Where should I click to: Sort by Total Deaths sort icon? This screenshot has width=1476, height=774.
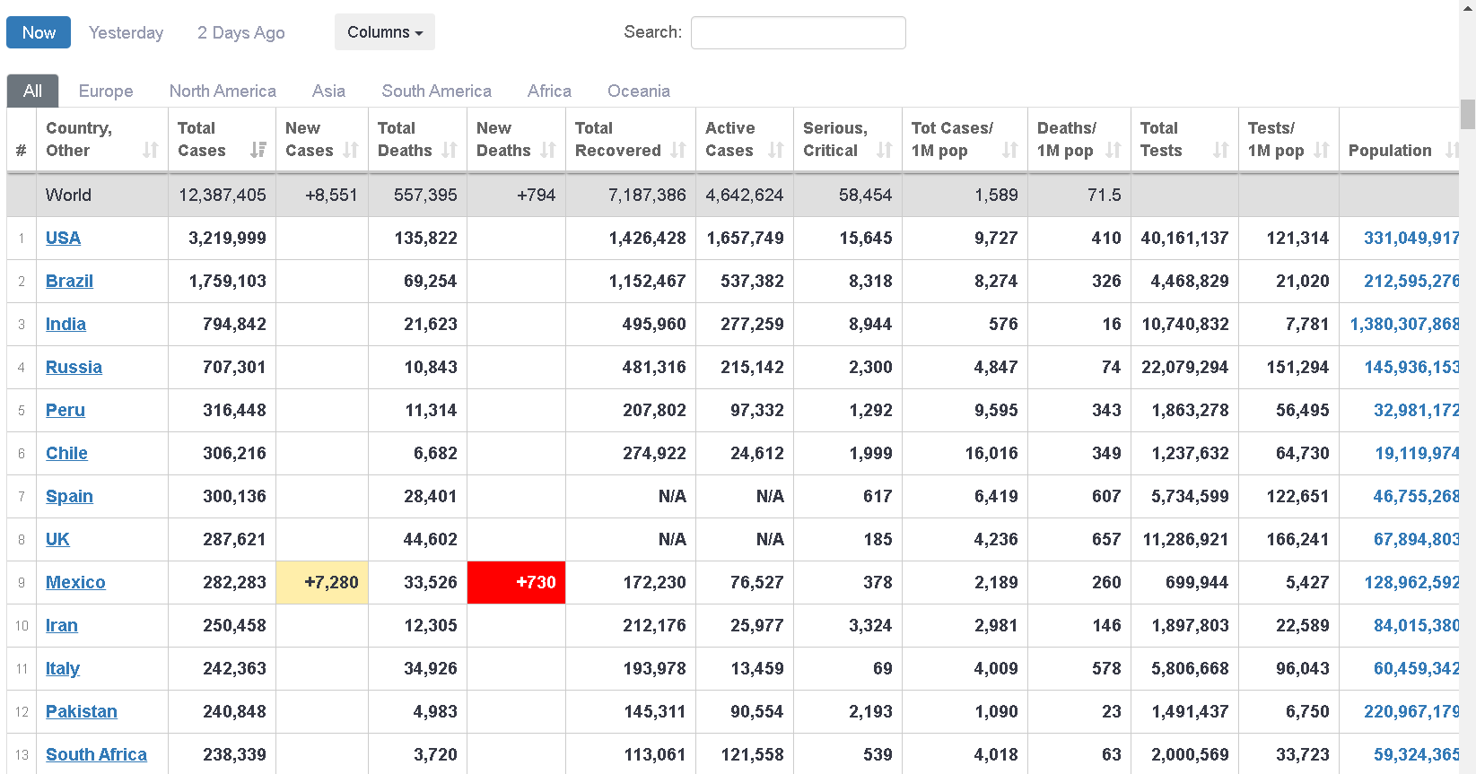[450, 150]
